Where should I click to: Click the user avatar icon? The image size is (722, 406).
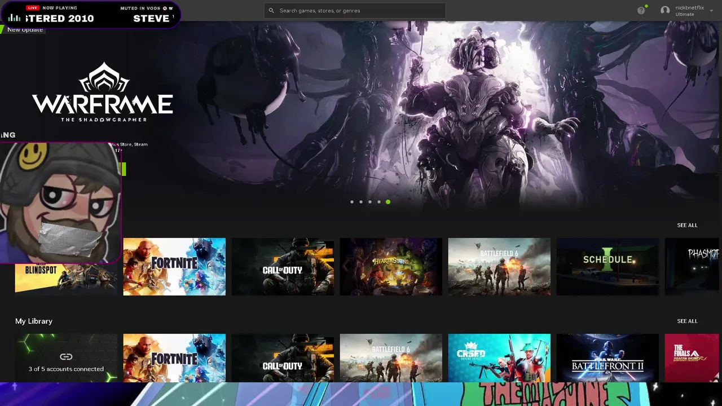point(665,11)
